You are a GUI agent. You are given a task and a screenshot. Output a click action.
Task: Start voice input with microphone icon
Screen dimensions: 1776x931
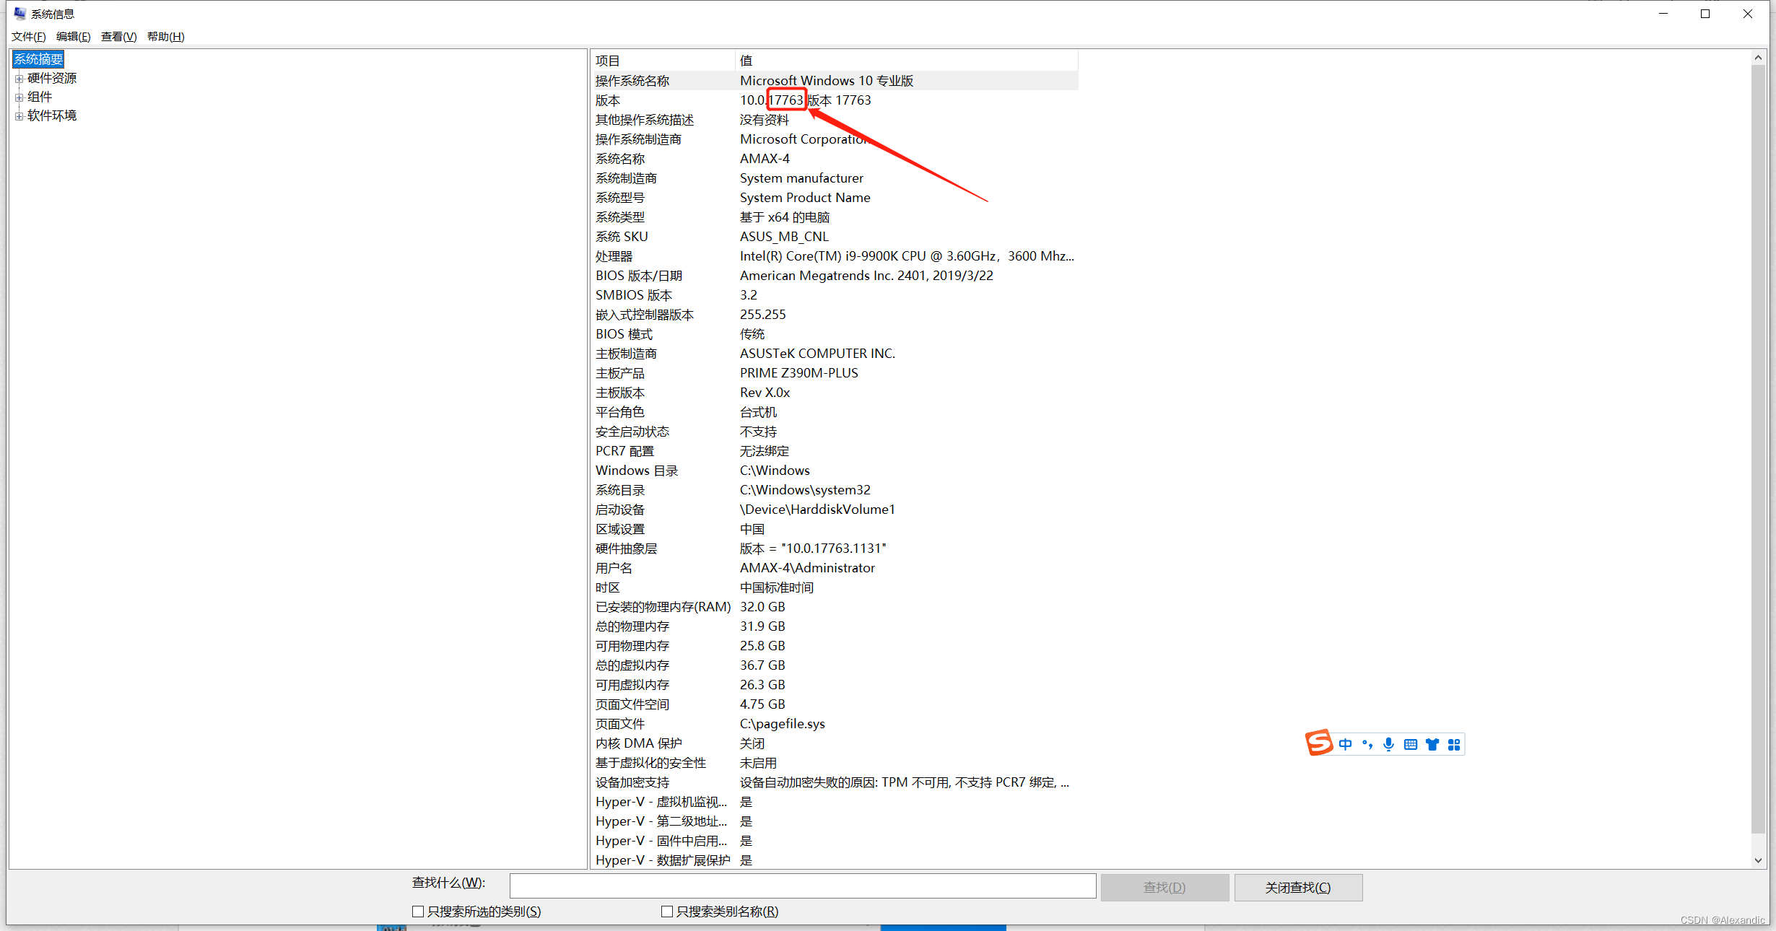coord(1388,744)
